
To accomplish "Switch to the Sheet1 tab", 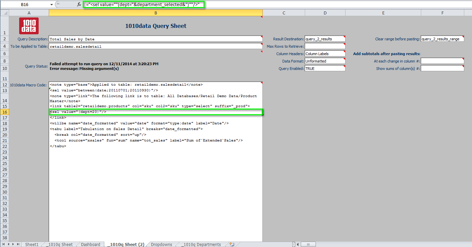I will [32, 244].
